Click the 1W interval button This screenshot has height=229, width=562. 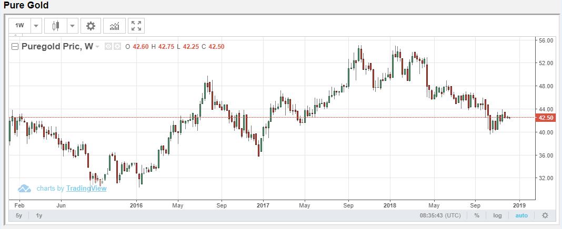[x=19, y=26]
